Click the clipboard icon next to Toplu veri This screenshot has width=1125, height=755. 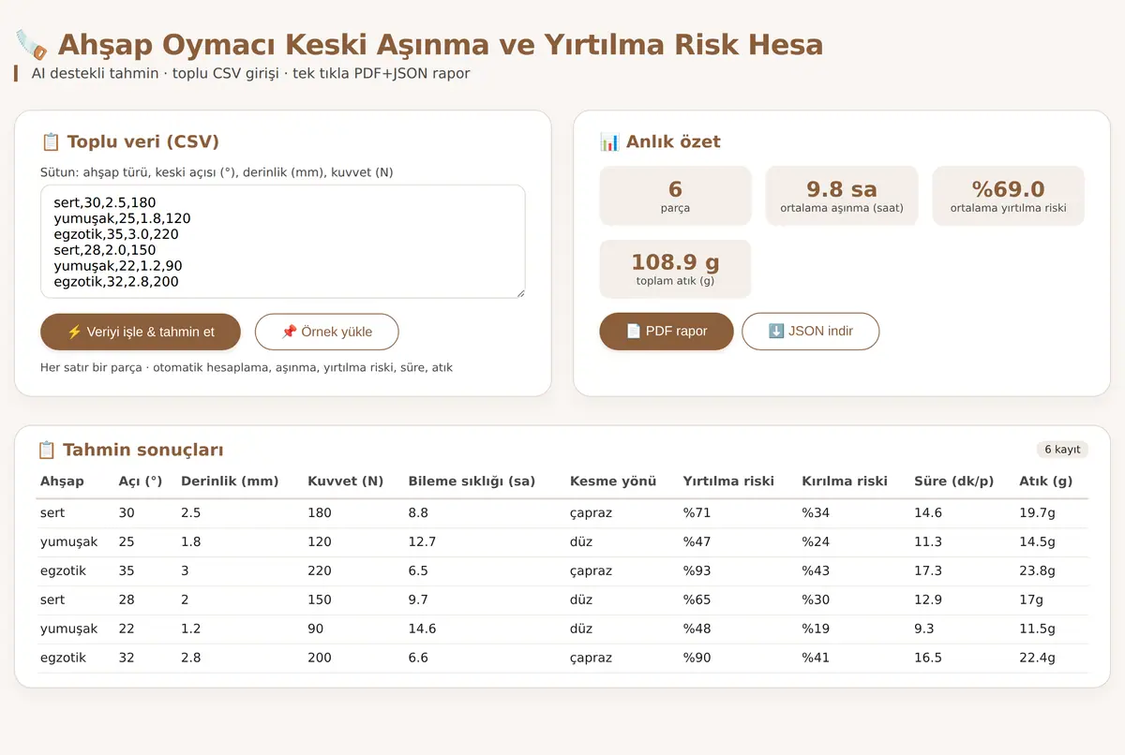pos(51,141)
